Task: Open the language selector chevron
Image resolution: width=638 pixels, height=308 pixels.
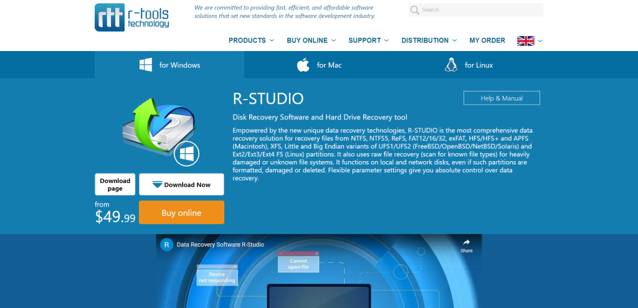Action: point(540,40)
